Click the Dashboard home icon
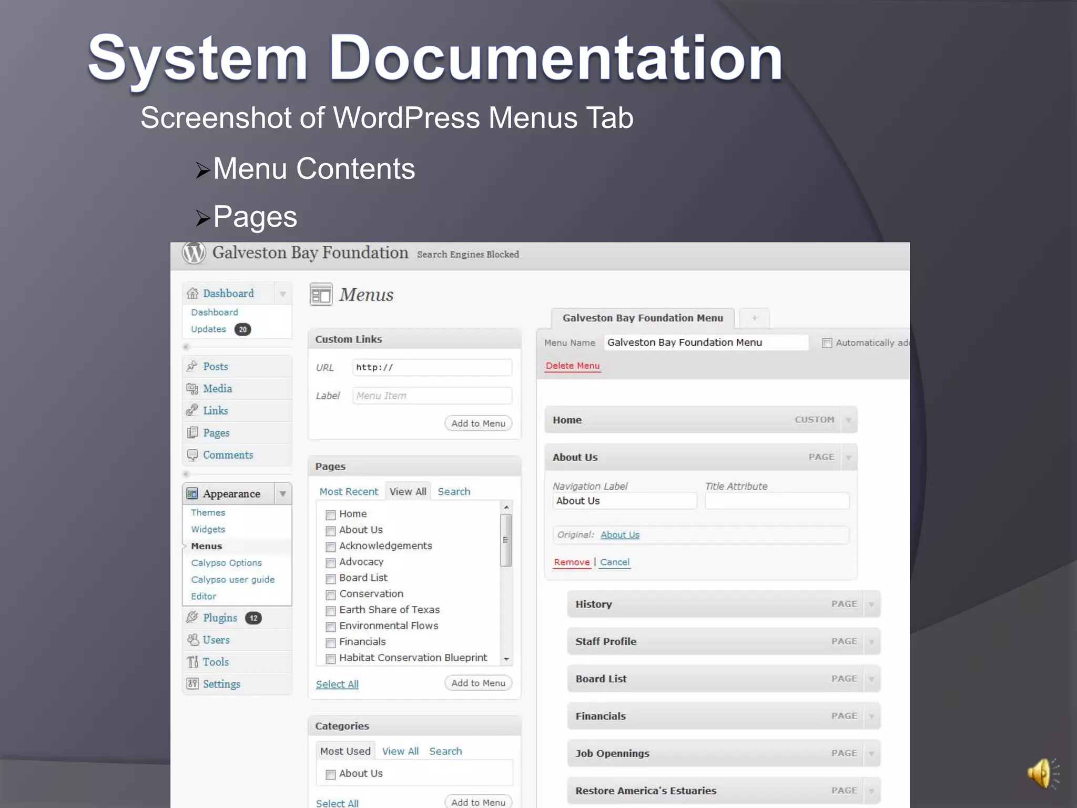Screen dimensions: 1077x808 pyautogui.click(x=192, y=293)
